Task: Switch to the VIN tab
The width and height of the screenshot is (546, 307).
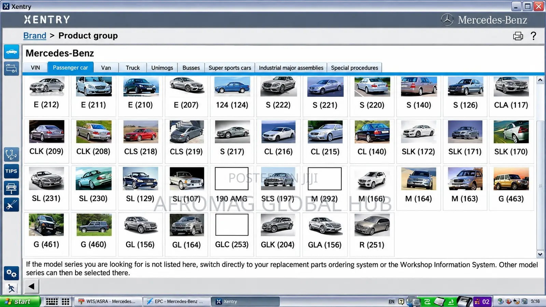Action: click(x=35, y=68)
